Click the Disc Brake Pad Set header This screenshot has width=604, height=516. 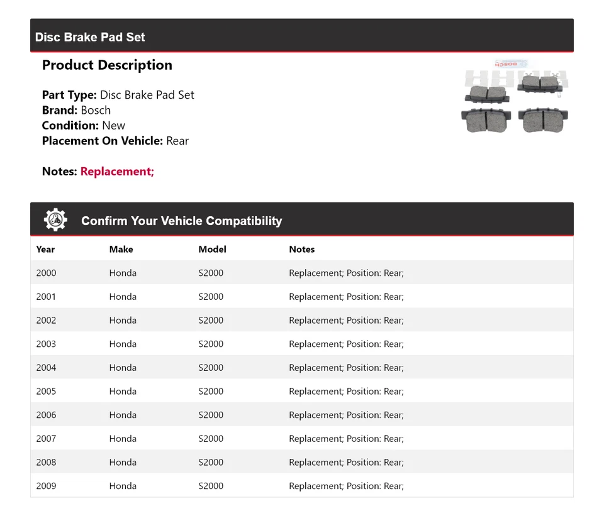(x=90, y=37)
